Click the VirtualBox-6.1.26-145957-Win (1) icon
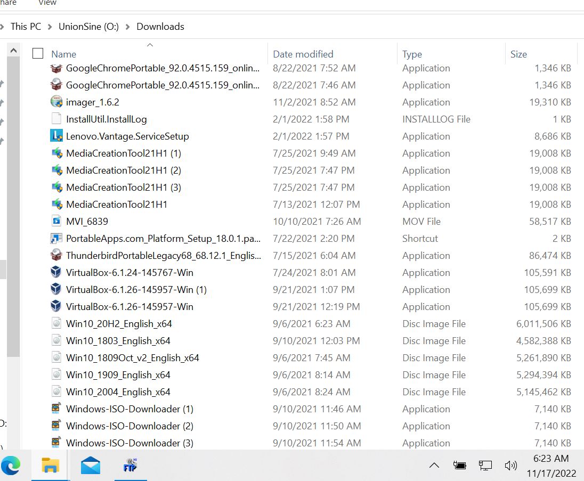 click(x=56, y=289)
